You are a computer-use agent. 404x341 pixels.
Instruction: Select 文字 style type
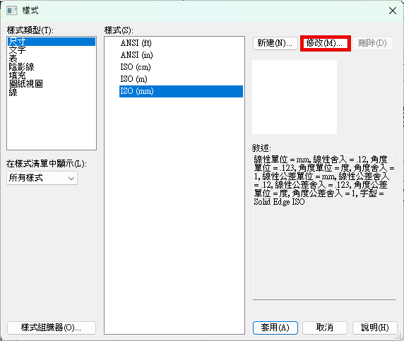(17, 50)
